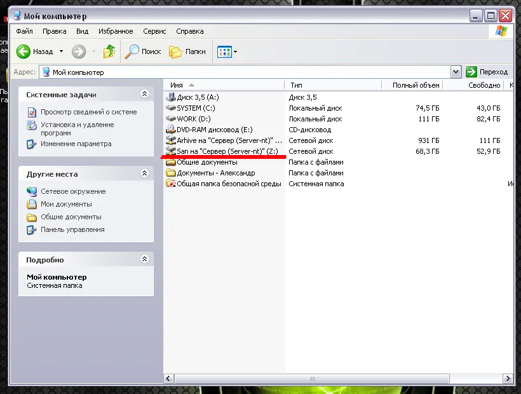The height and width of the screenshot is (394, 521).
Task: Click the 74,5 ГБ total size cell
Action: (x=428, y=108)
